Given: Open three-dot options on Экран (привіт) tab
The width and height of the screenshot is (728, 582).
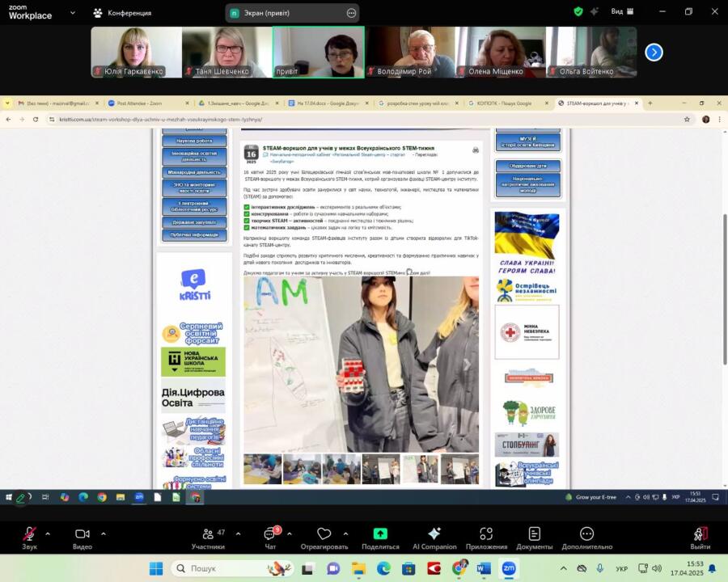Looking at the screenshot, I should click(352, 13).
